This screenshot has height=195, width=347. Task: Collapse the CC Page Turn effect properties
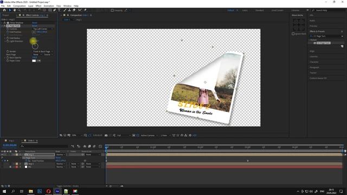[x=2, y=26]
